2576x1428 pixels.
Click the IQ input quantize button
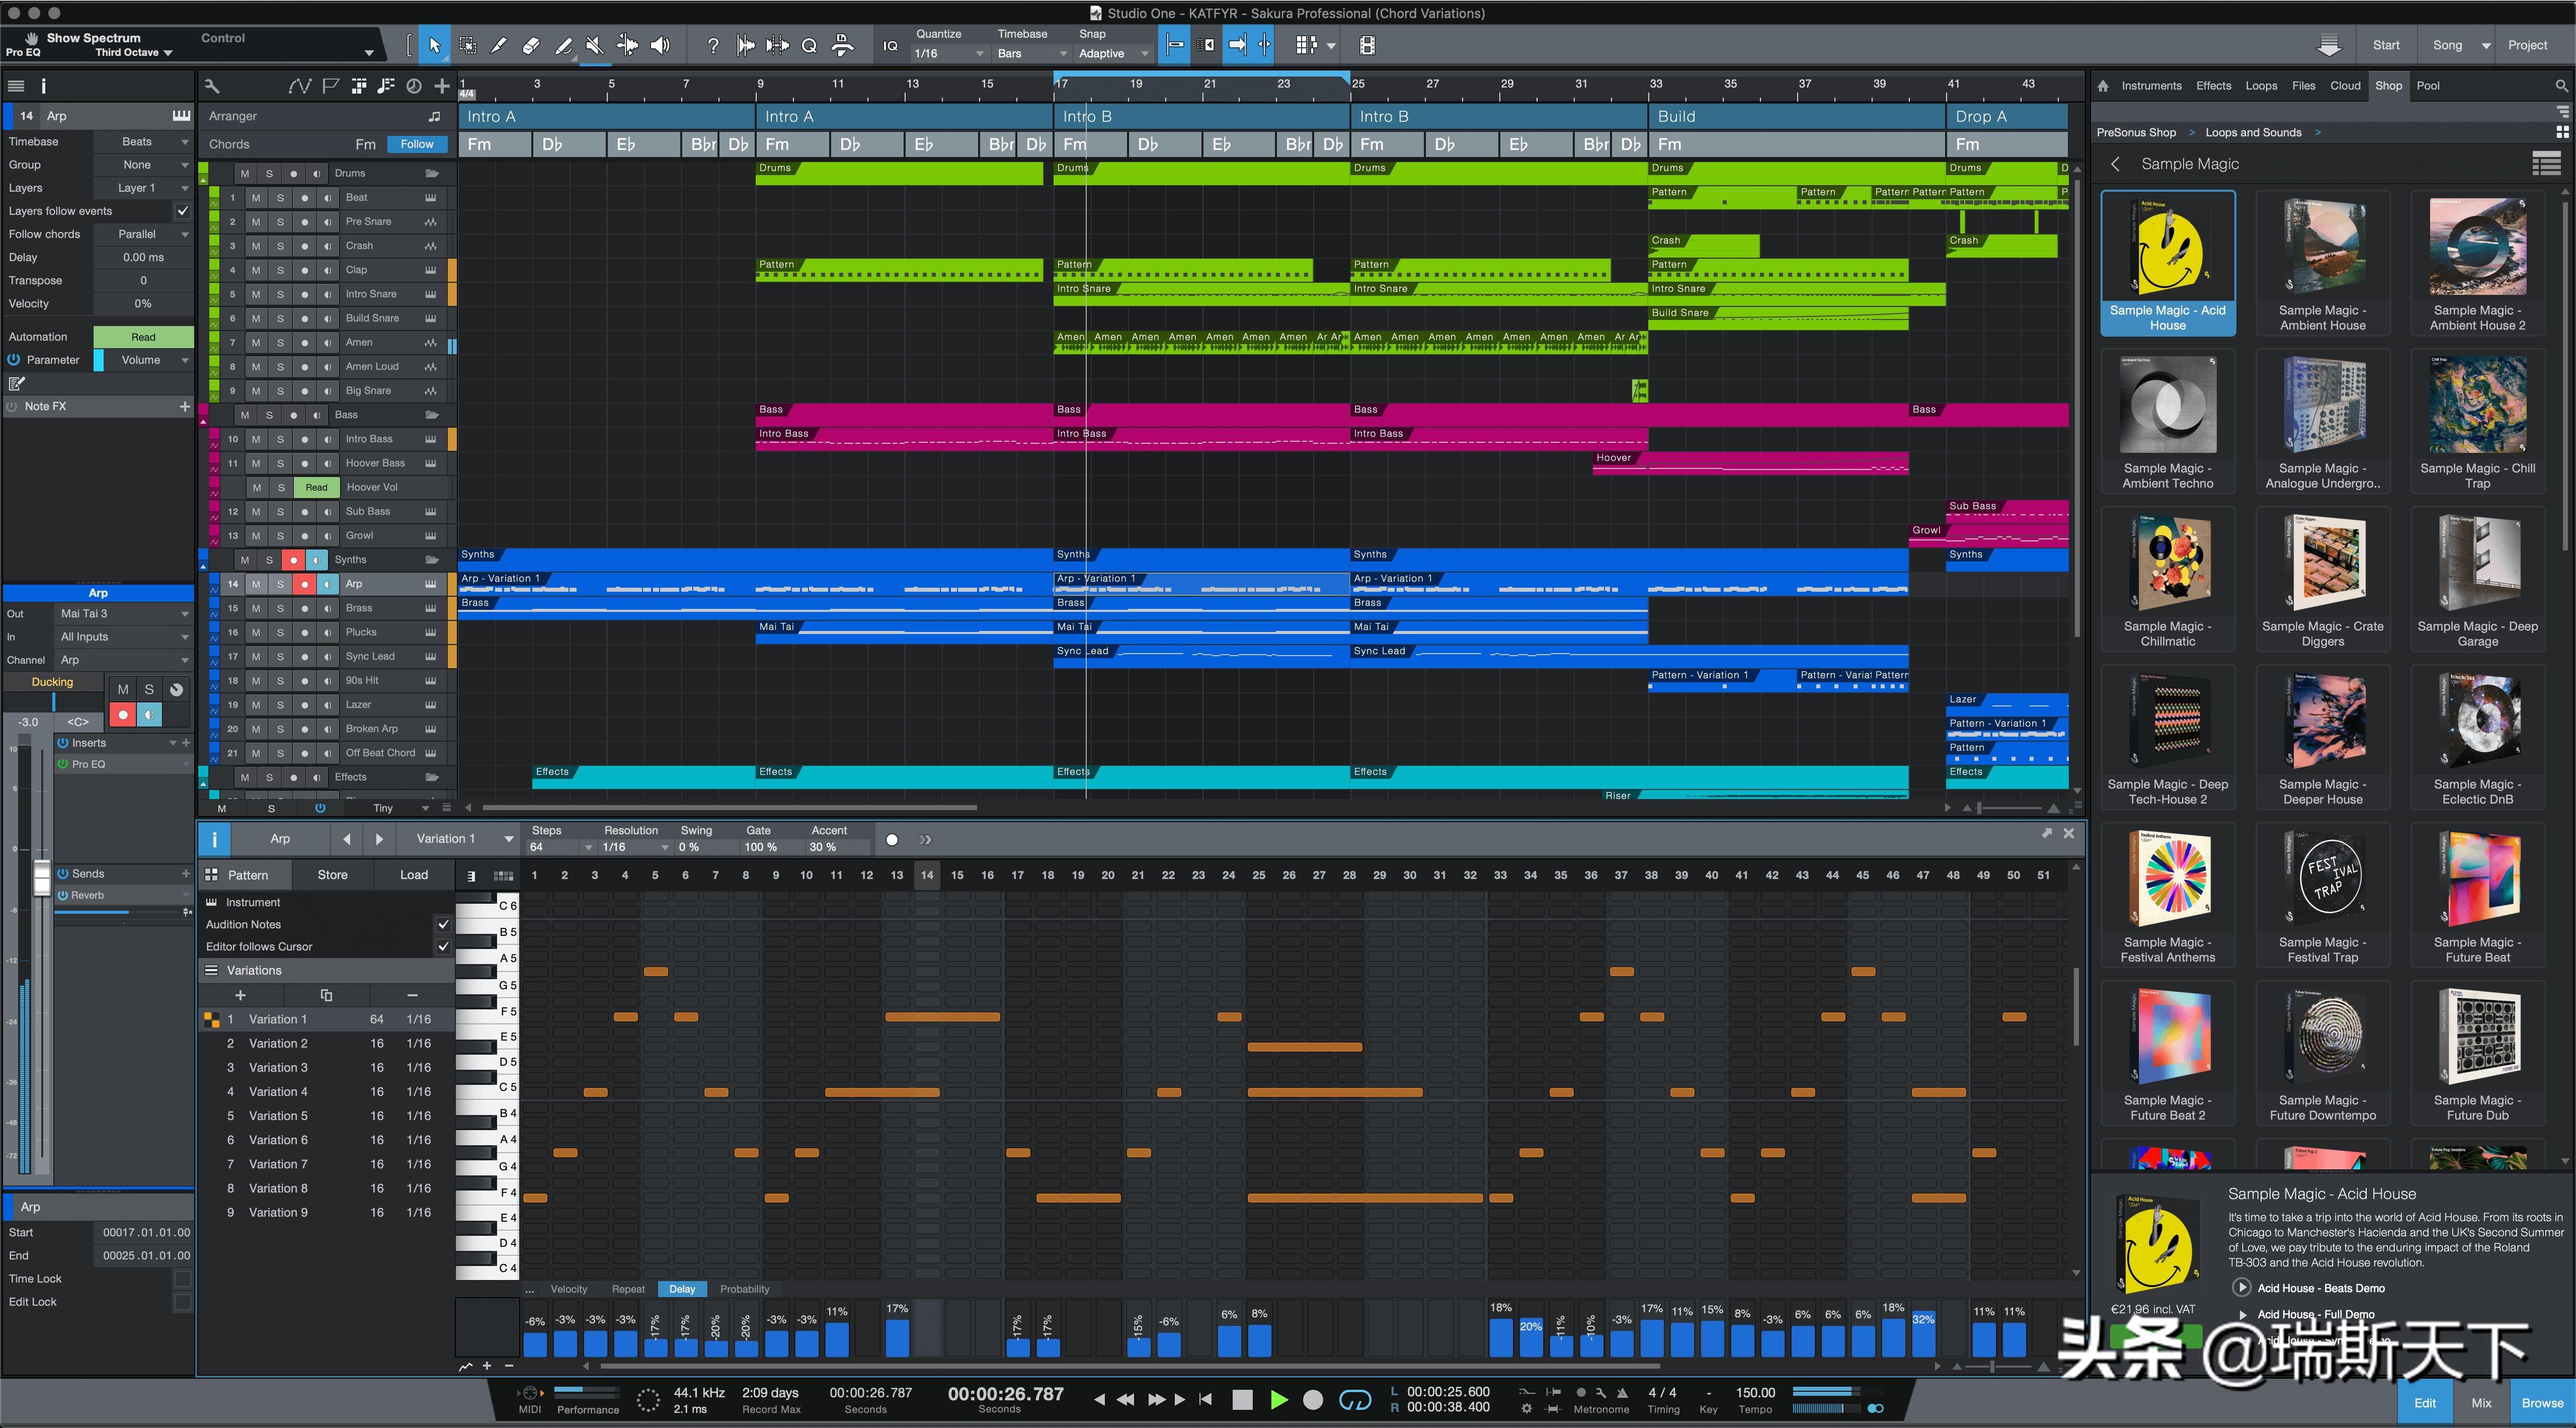tap(890, 46)
